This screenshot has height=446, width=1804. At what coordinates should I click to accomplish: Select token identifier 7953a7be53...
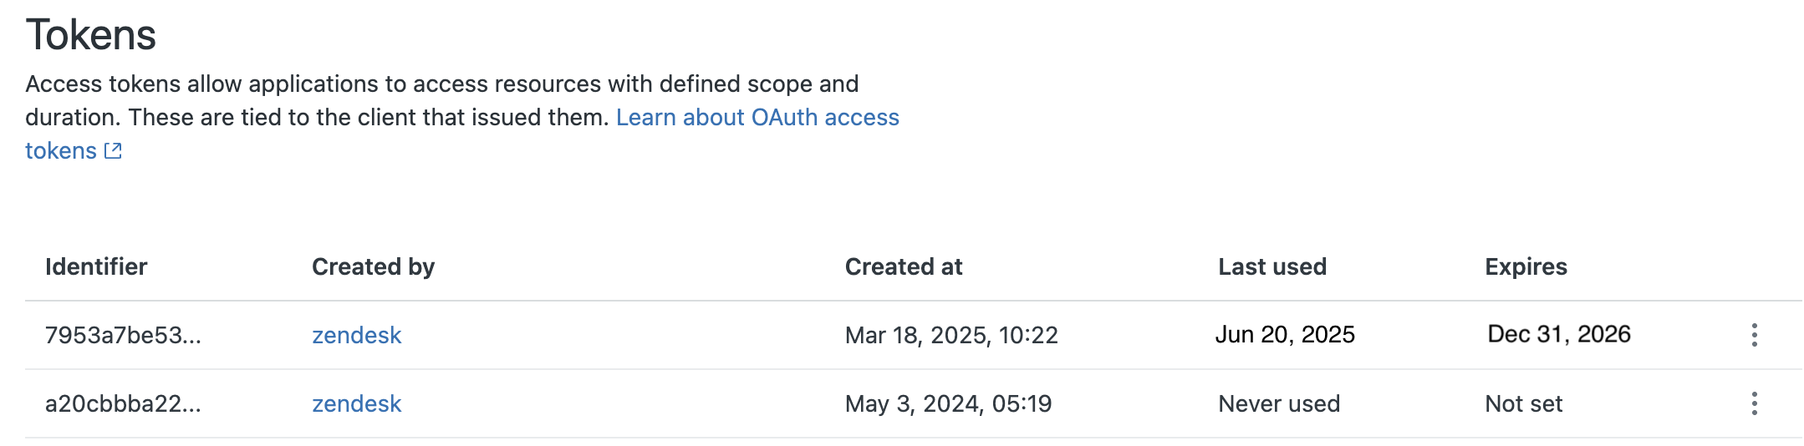coord(123,335)
